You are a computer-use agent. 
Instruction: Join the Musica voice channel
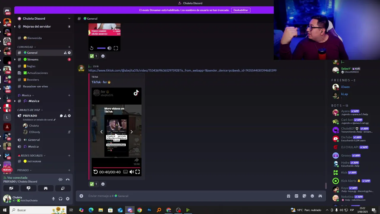[x=44, y=147]
